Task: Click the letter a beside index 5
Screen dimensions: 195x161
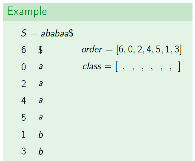Action: click(x=41, y=117)
